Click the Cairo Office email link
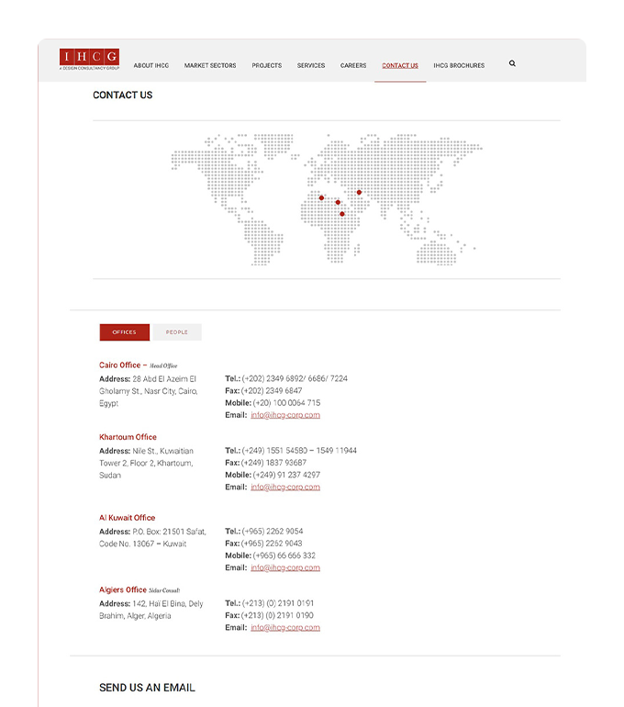This screenshot has height=707, width=624. click(285, 415)
